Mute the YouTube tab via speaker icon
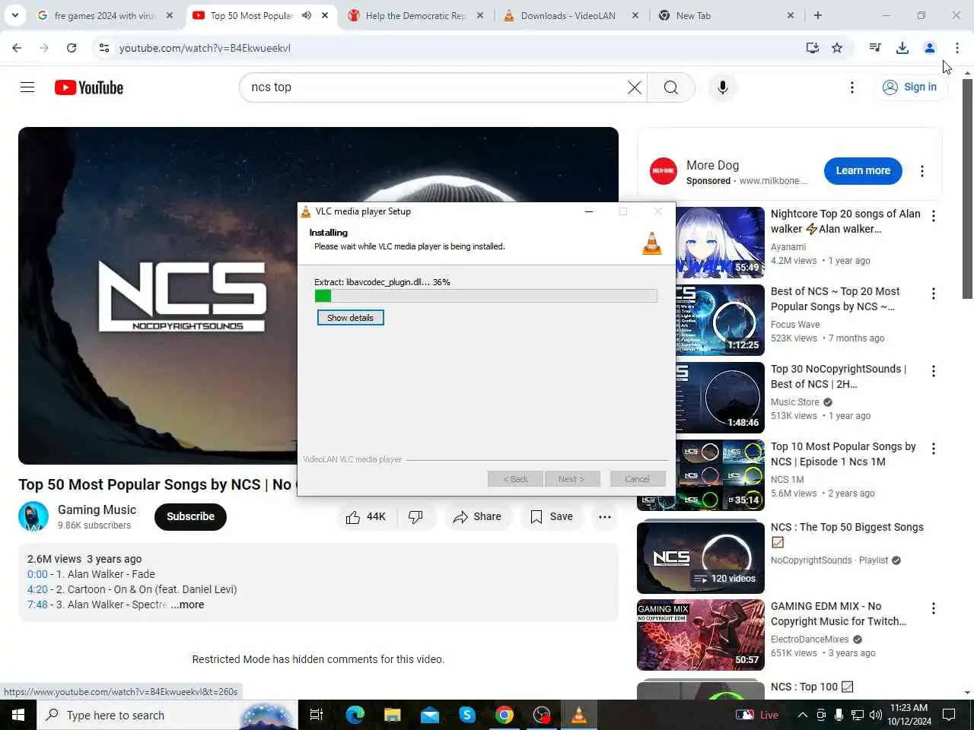974x730 pixels. click(307, 15)
